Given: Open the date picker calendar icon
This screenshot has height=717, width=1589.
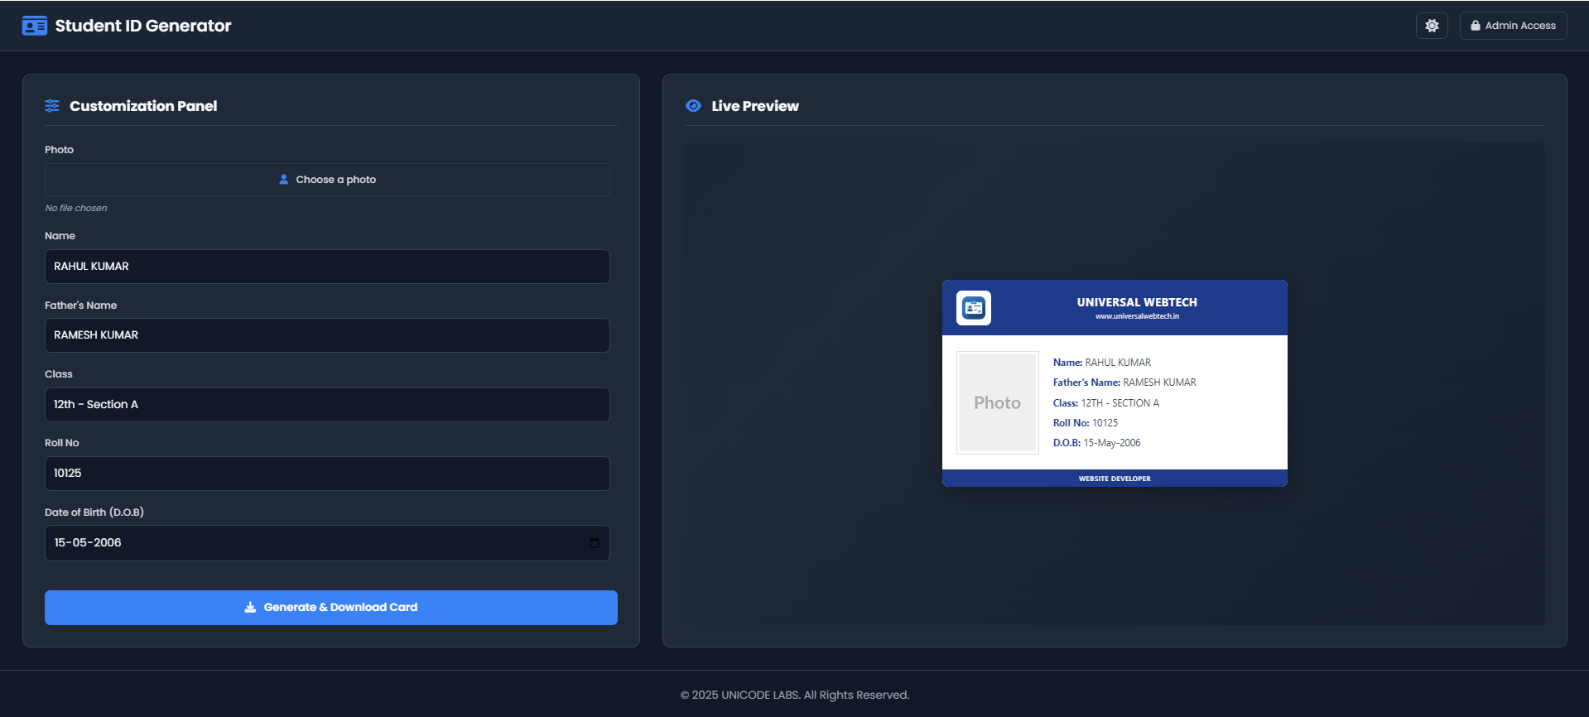Looking at the screenshot, I should pyautogui.click(x=594, y=543).
